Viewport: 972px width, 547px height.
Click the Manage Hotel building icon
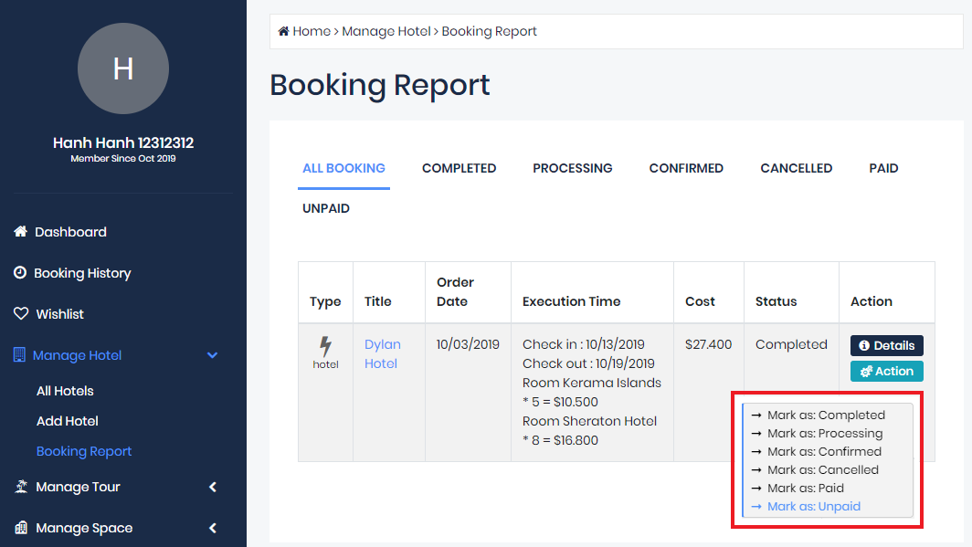tap(20, 355)
